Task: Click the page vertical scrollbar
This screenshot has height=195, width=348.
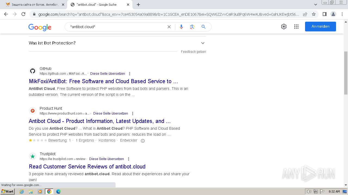Action: [x=346, y=73]
